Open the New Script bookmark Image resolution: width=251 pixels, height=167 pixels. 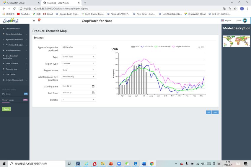(144, 14)
